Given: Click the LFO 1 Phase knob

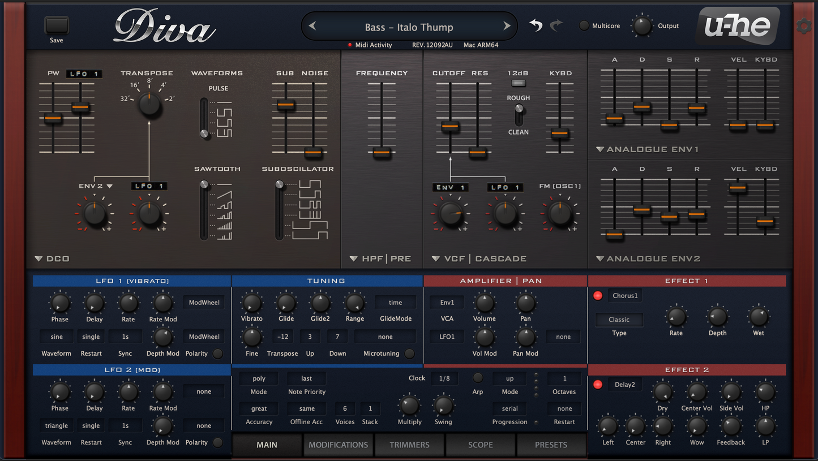Looking at the screenshot, I should coord(59,304).
